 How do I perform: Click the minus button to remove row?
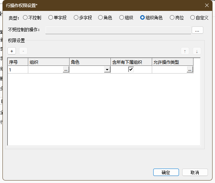(x=23, y=51)
